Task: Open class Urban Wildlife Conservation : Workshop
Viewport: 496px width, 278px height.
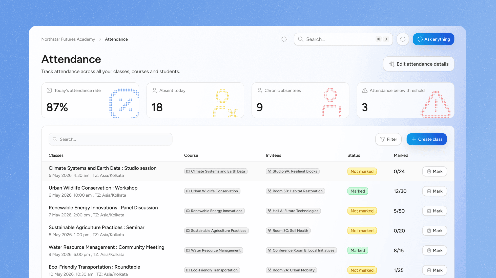Action: tap(93, 188)
